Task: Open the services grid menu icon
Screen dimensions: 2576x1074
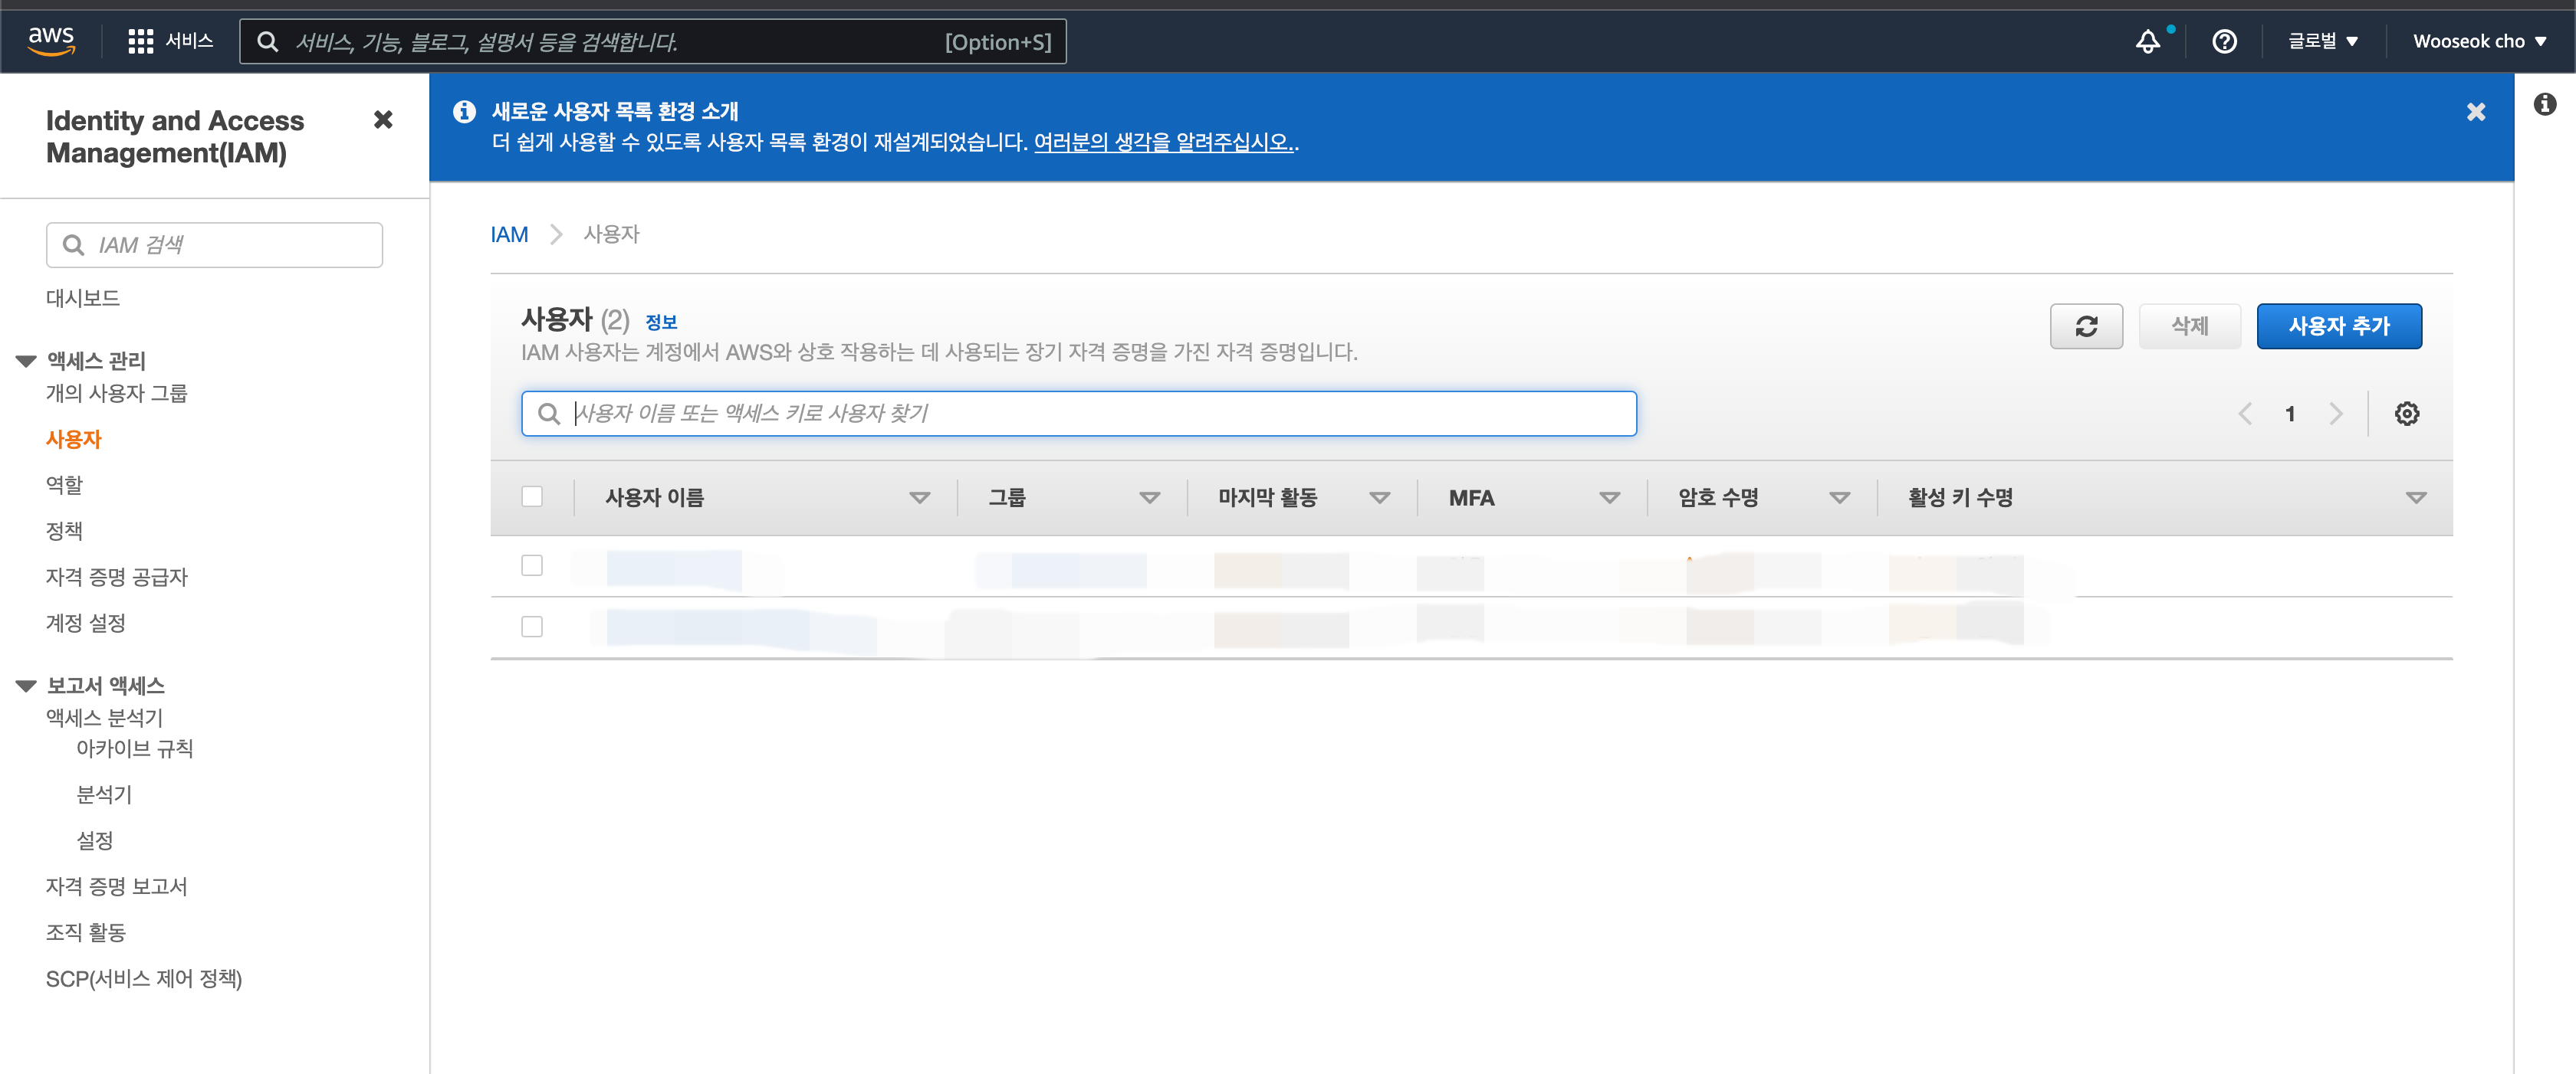Action: (x=140, y=41)
